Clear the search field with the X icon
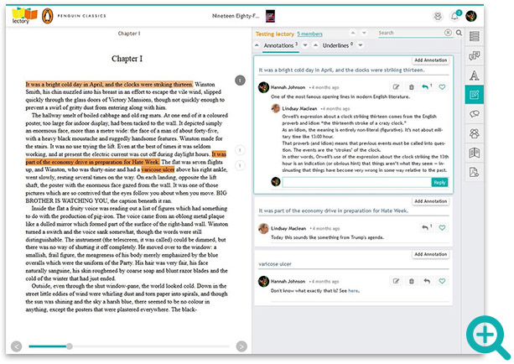Screen dimensions: 514x364 [x=448, y=33]
